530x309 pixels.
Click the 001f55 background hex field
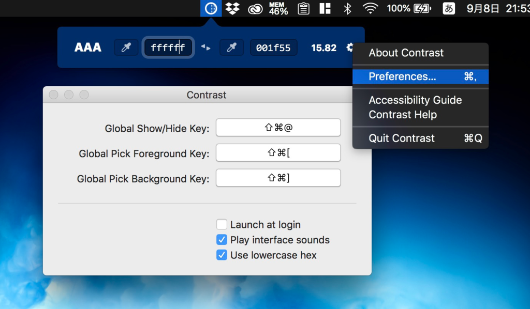tap(273, 48)
